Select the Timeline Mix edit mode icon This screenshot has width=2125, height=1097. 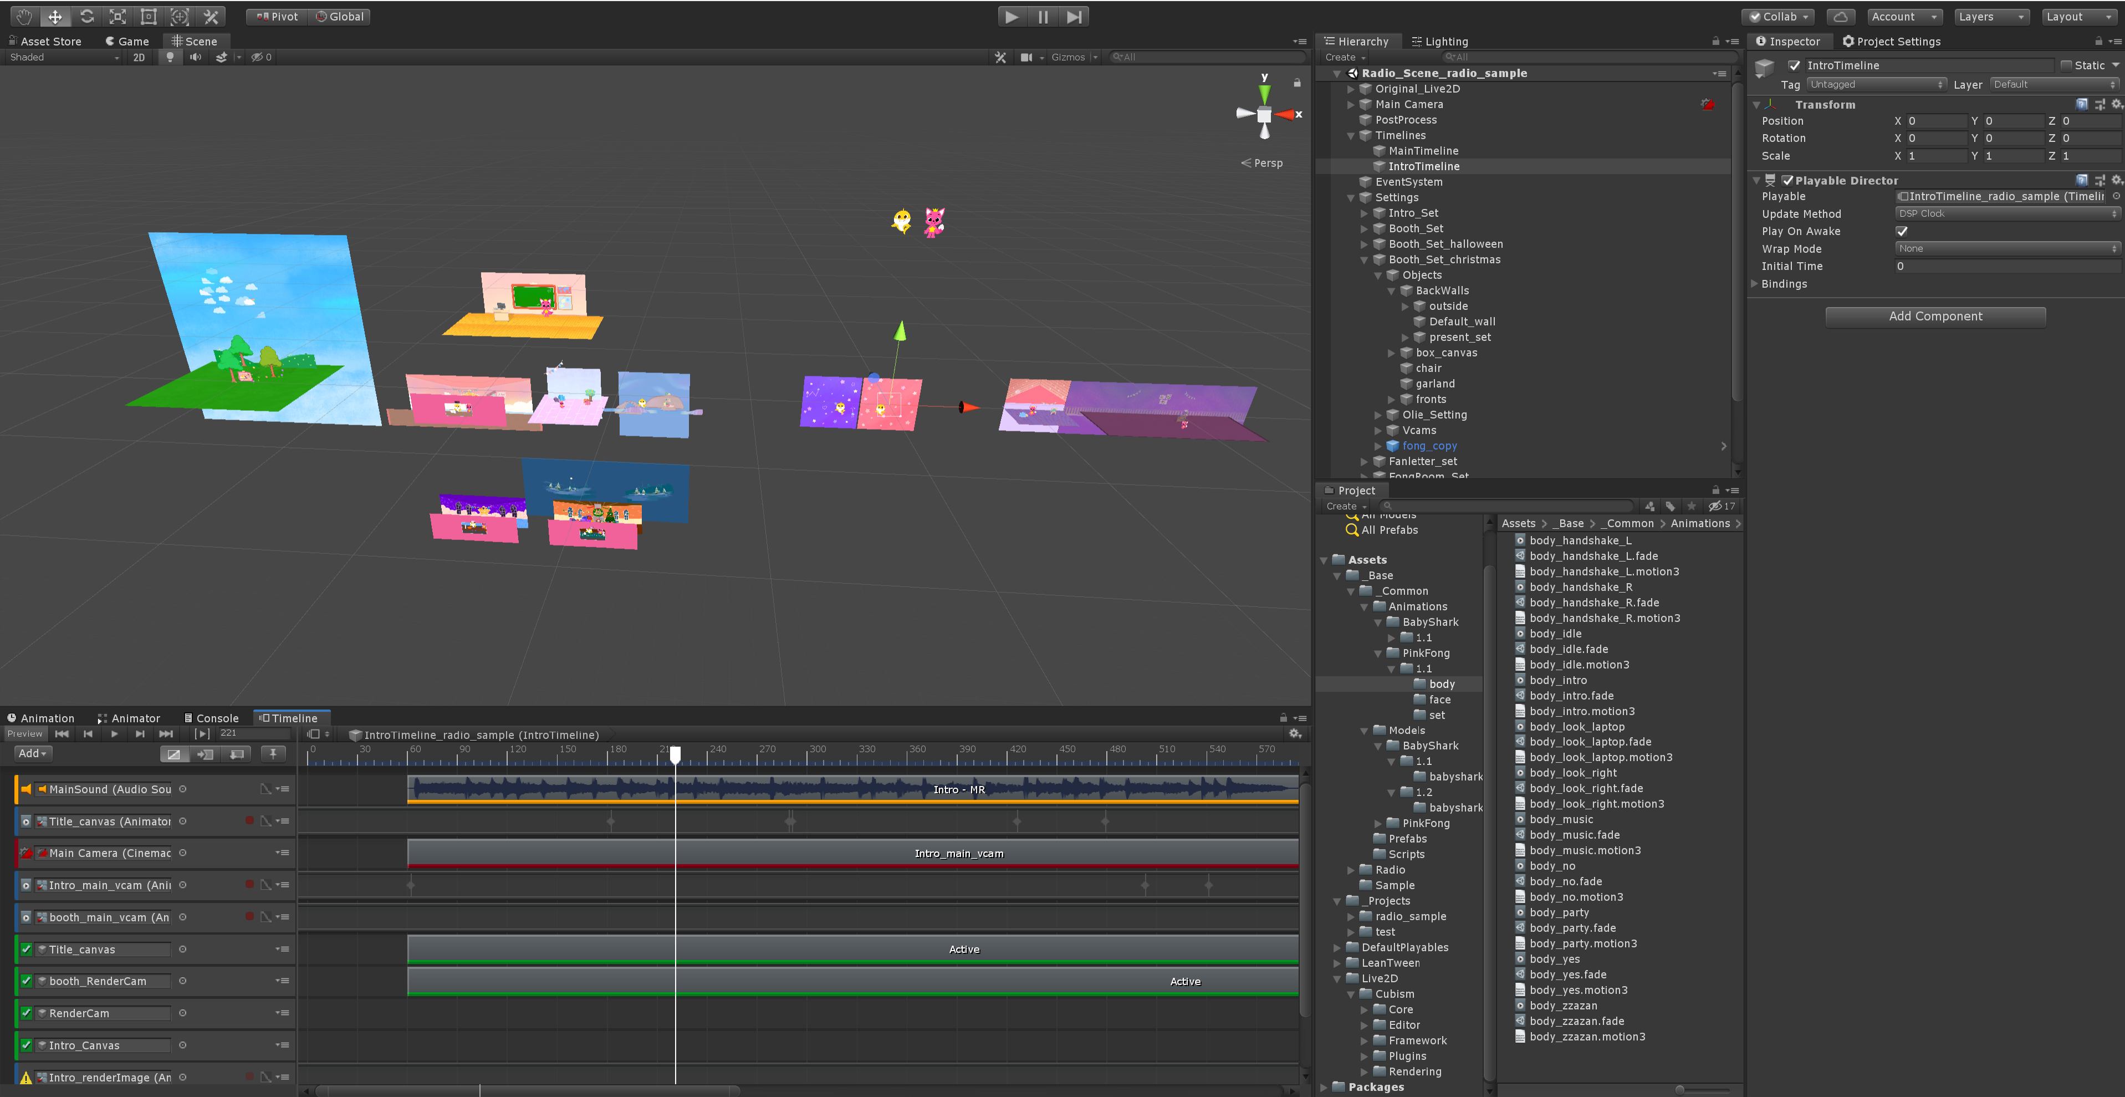coord(174,754)
